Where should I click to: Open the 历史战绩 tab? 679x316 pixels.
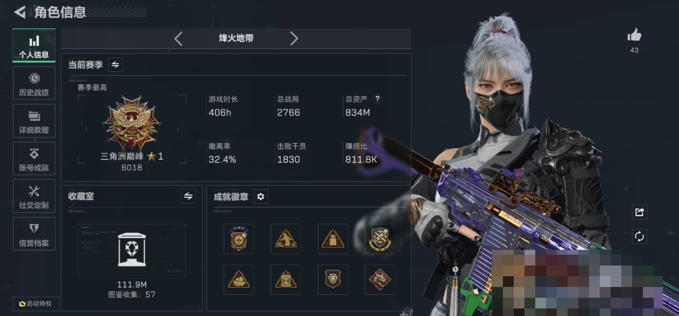coord(34,83)
